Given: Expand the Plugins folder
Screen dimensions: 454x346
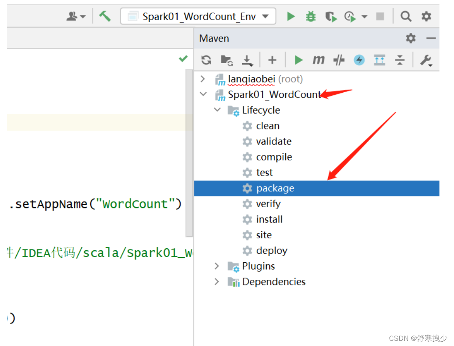Looking at the screenshot, I should click(x=217, y=266).
